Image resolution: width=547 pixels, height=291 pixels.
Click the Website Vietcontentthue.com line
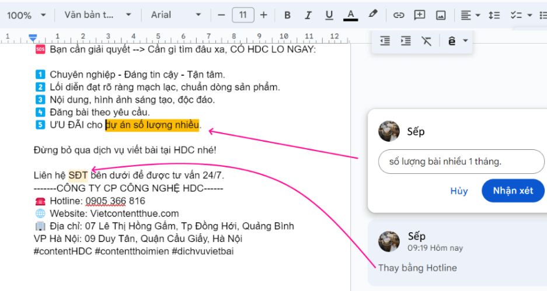[x=107, y=213]
